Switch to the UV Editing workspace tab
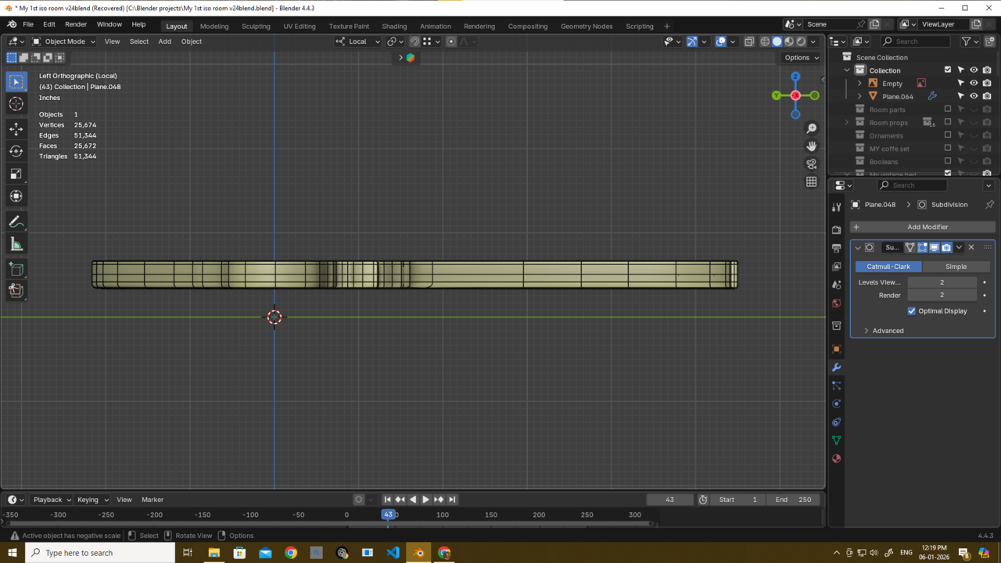This screenshot has height=563, width=1001. pos(300,26)
